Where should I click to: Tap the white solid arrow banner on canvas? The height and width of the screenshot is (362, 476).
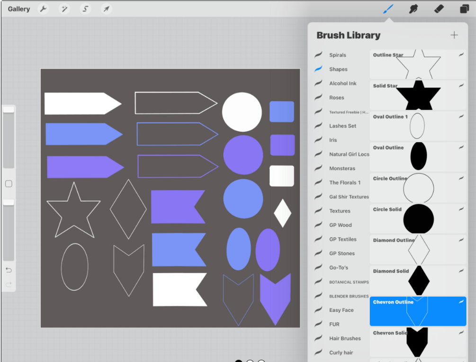(x=83, y=103)
